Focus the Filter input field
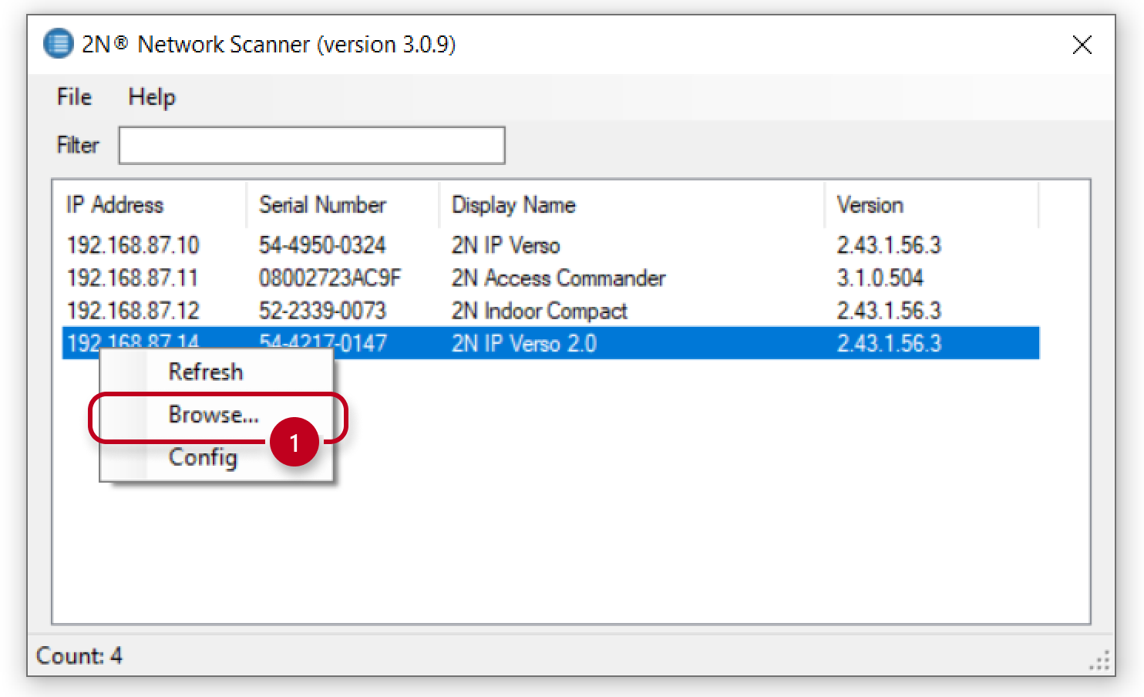The image size is (1144, 697). (311, 145)
